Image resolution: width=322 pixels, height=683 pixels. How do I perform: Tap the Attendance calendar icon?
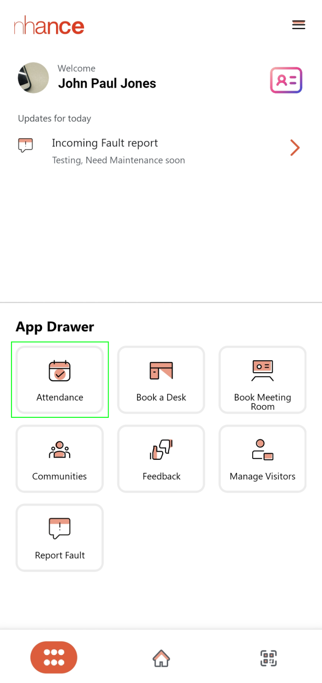click(59, 371)
